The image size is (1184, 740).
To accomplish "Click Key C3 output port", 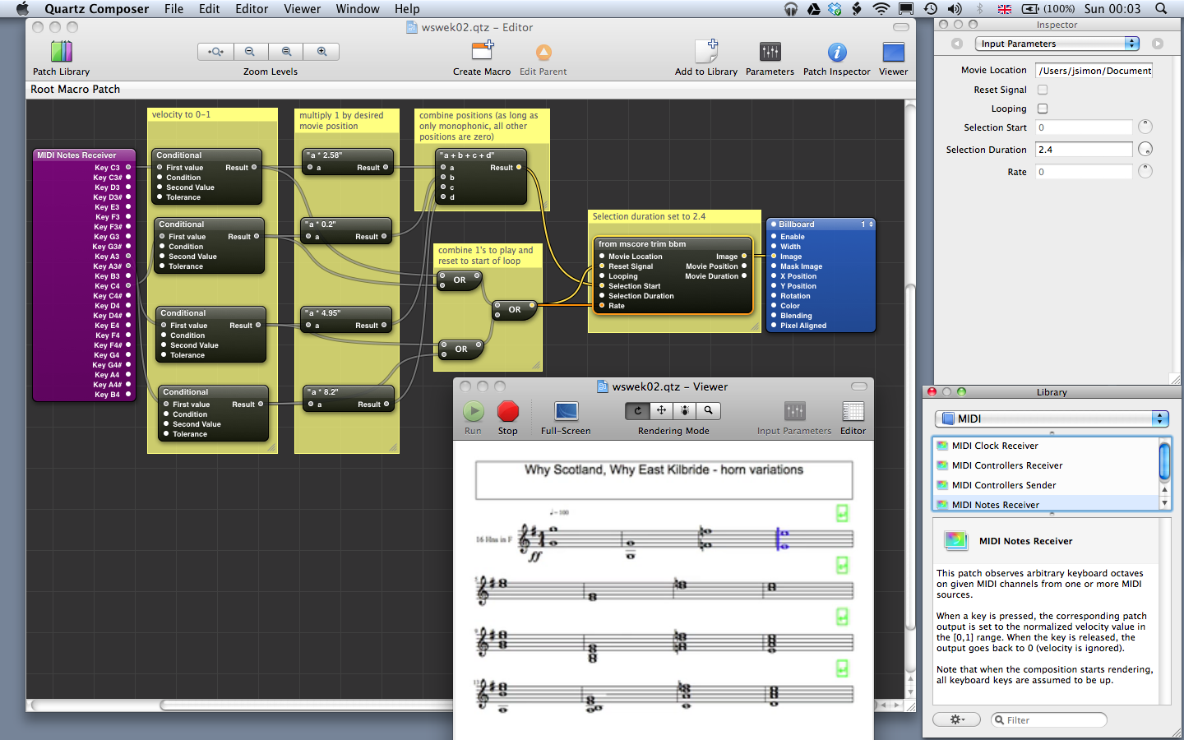I will (x=128, y=168).
